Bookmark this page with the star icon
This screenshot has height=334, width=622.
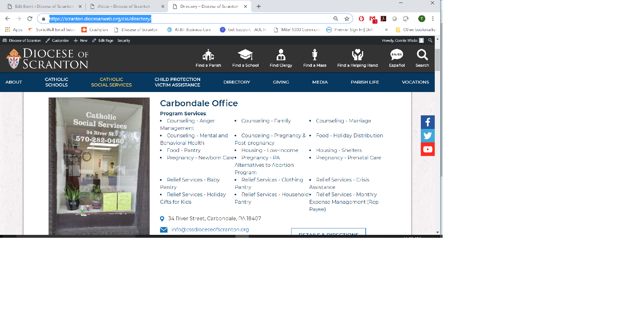(x=347, y=19)
